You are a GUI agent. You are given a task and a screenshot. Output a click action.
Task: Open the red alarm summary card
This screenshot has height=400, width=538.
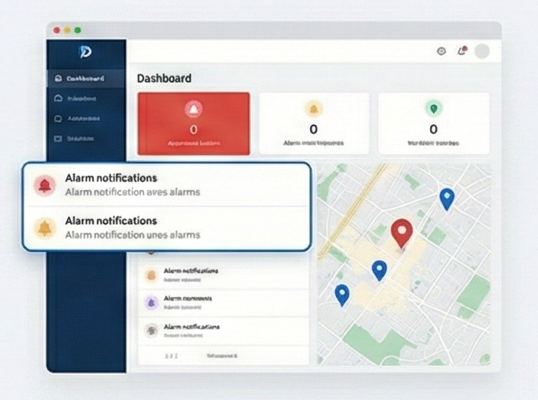pos(193,123)
